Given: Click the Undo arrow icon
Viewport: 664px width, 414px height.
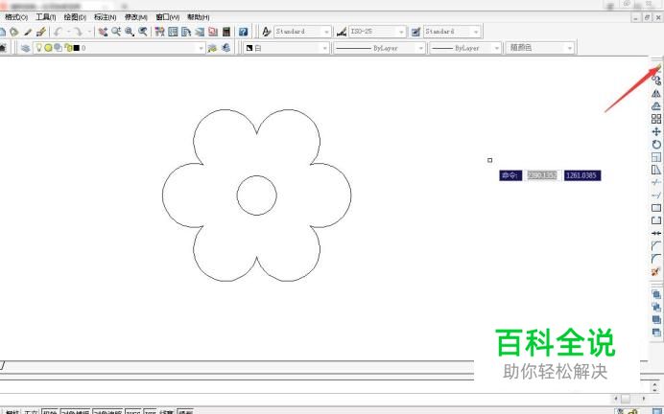Looking at the screenshot, I should 58,32.
